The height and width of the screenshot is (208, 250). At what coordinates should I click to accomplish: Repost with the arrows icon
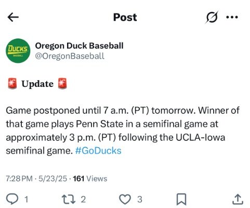tap(69, 199)
